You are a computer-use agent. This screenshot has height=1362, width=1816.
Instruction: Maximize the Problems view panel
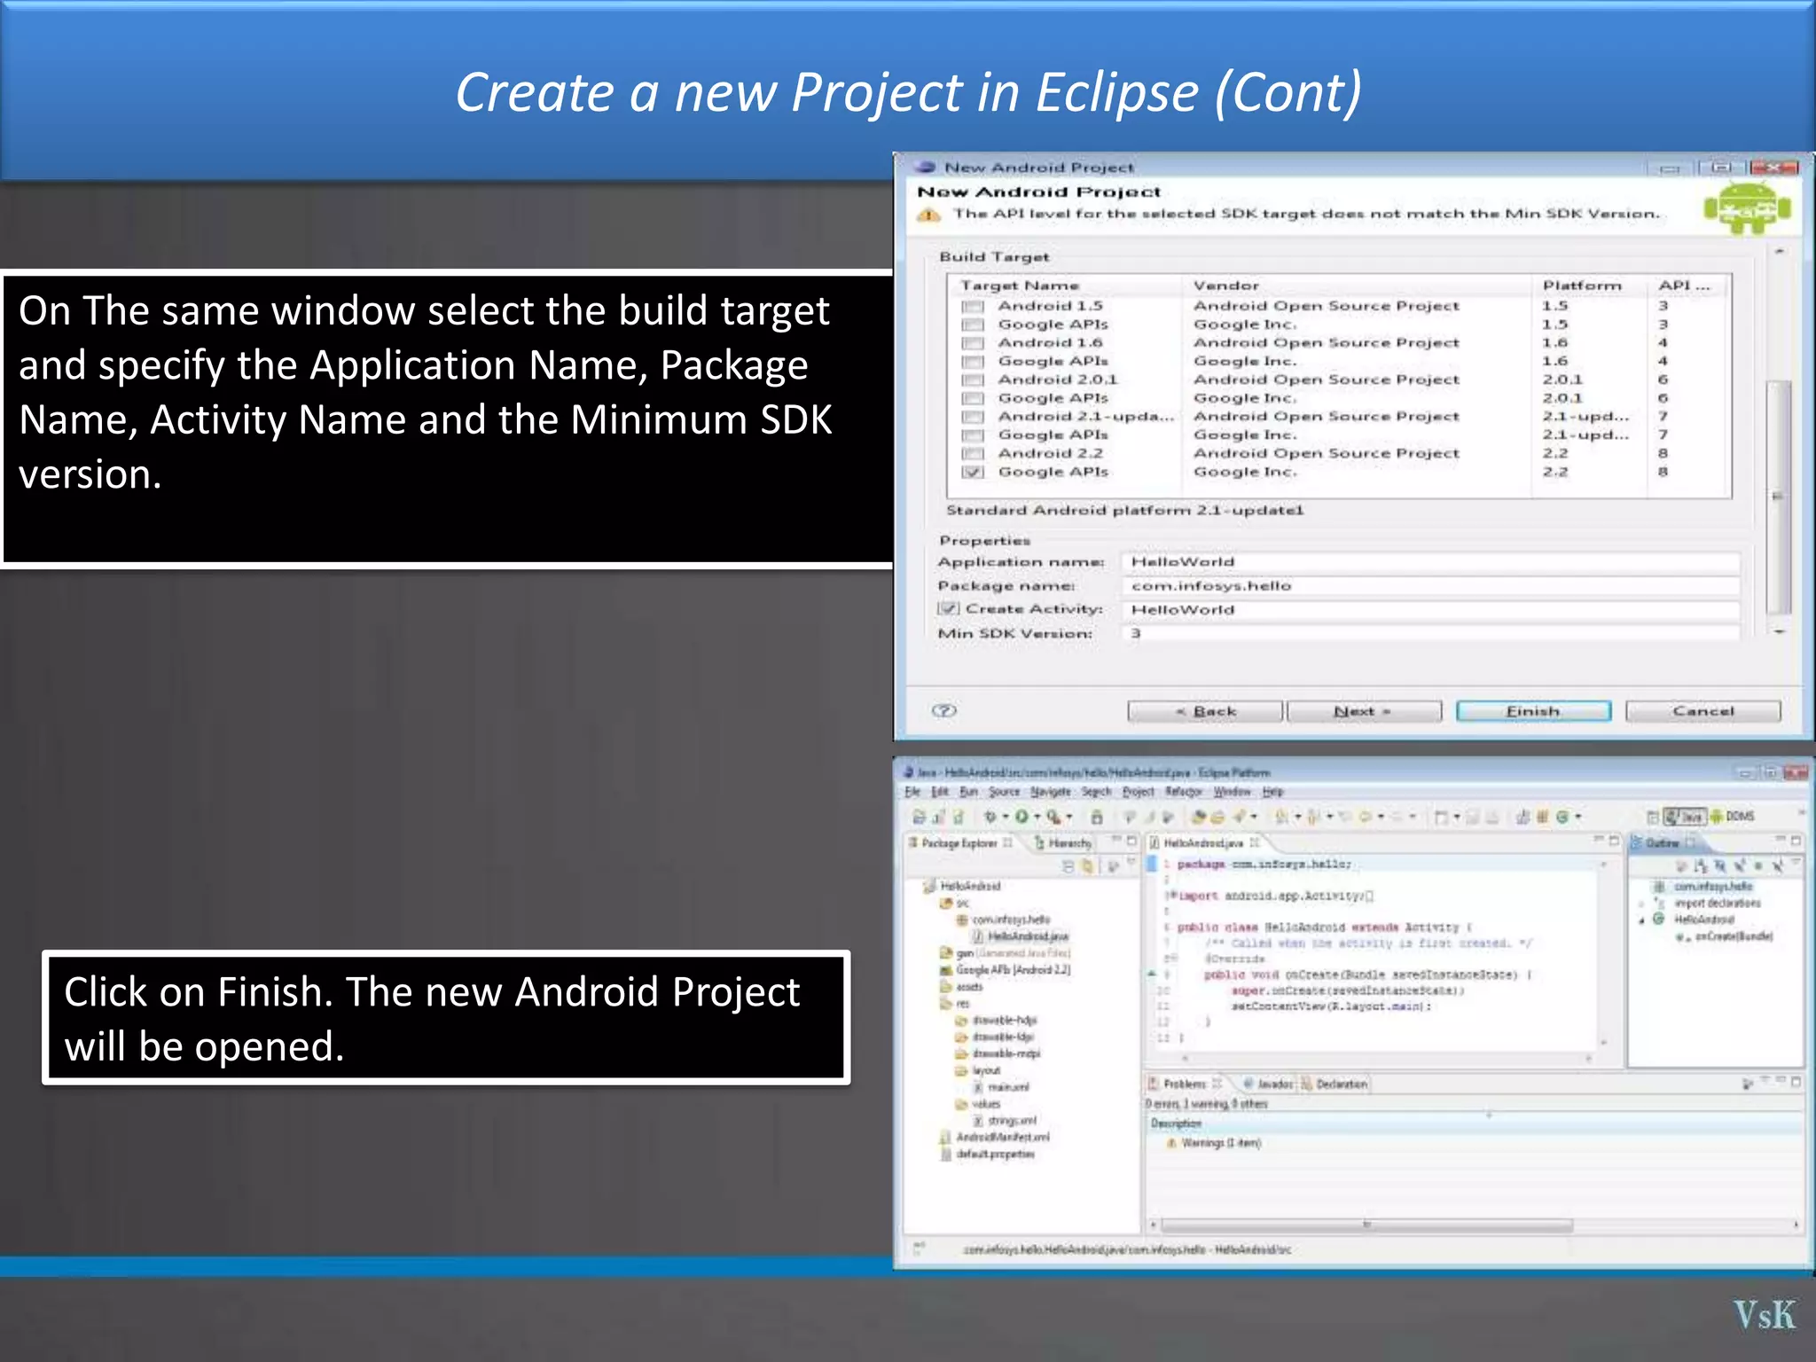[1796, 1082]
